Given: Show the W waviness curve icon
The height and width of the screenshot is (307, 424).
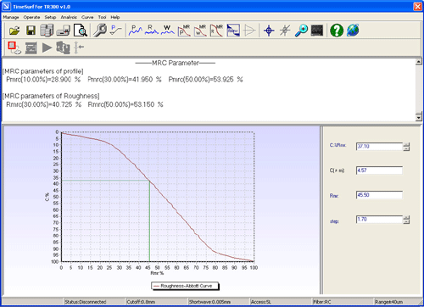Looking at the screenshot, I should (x=168, y=31).
